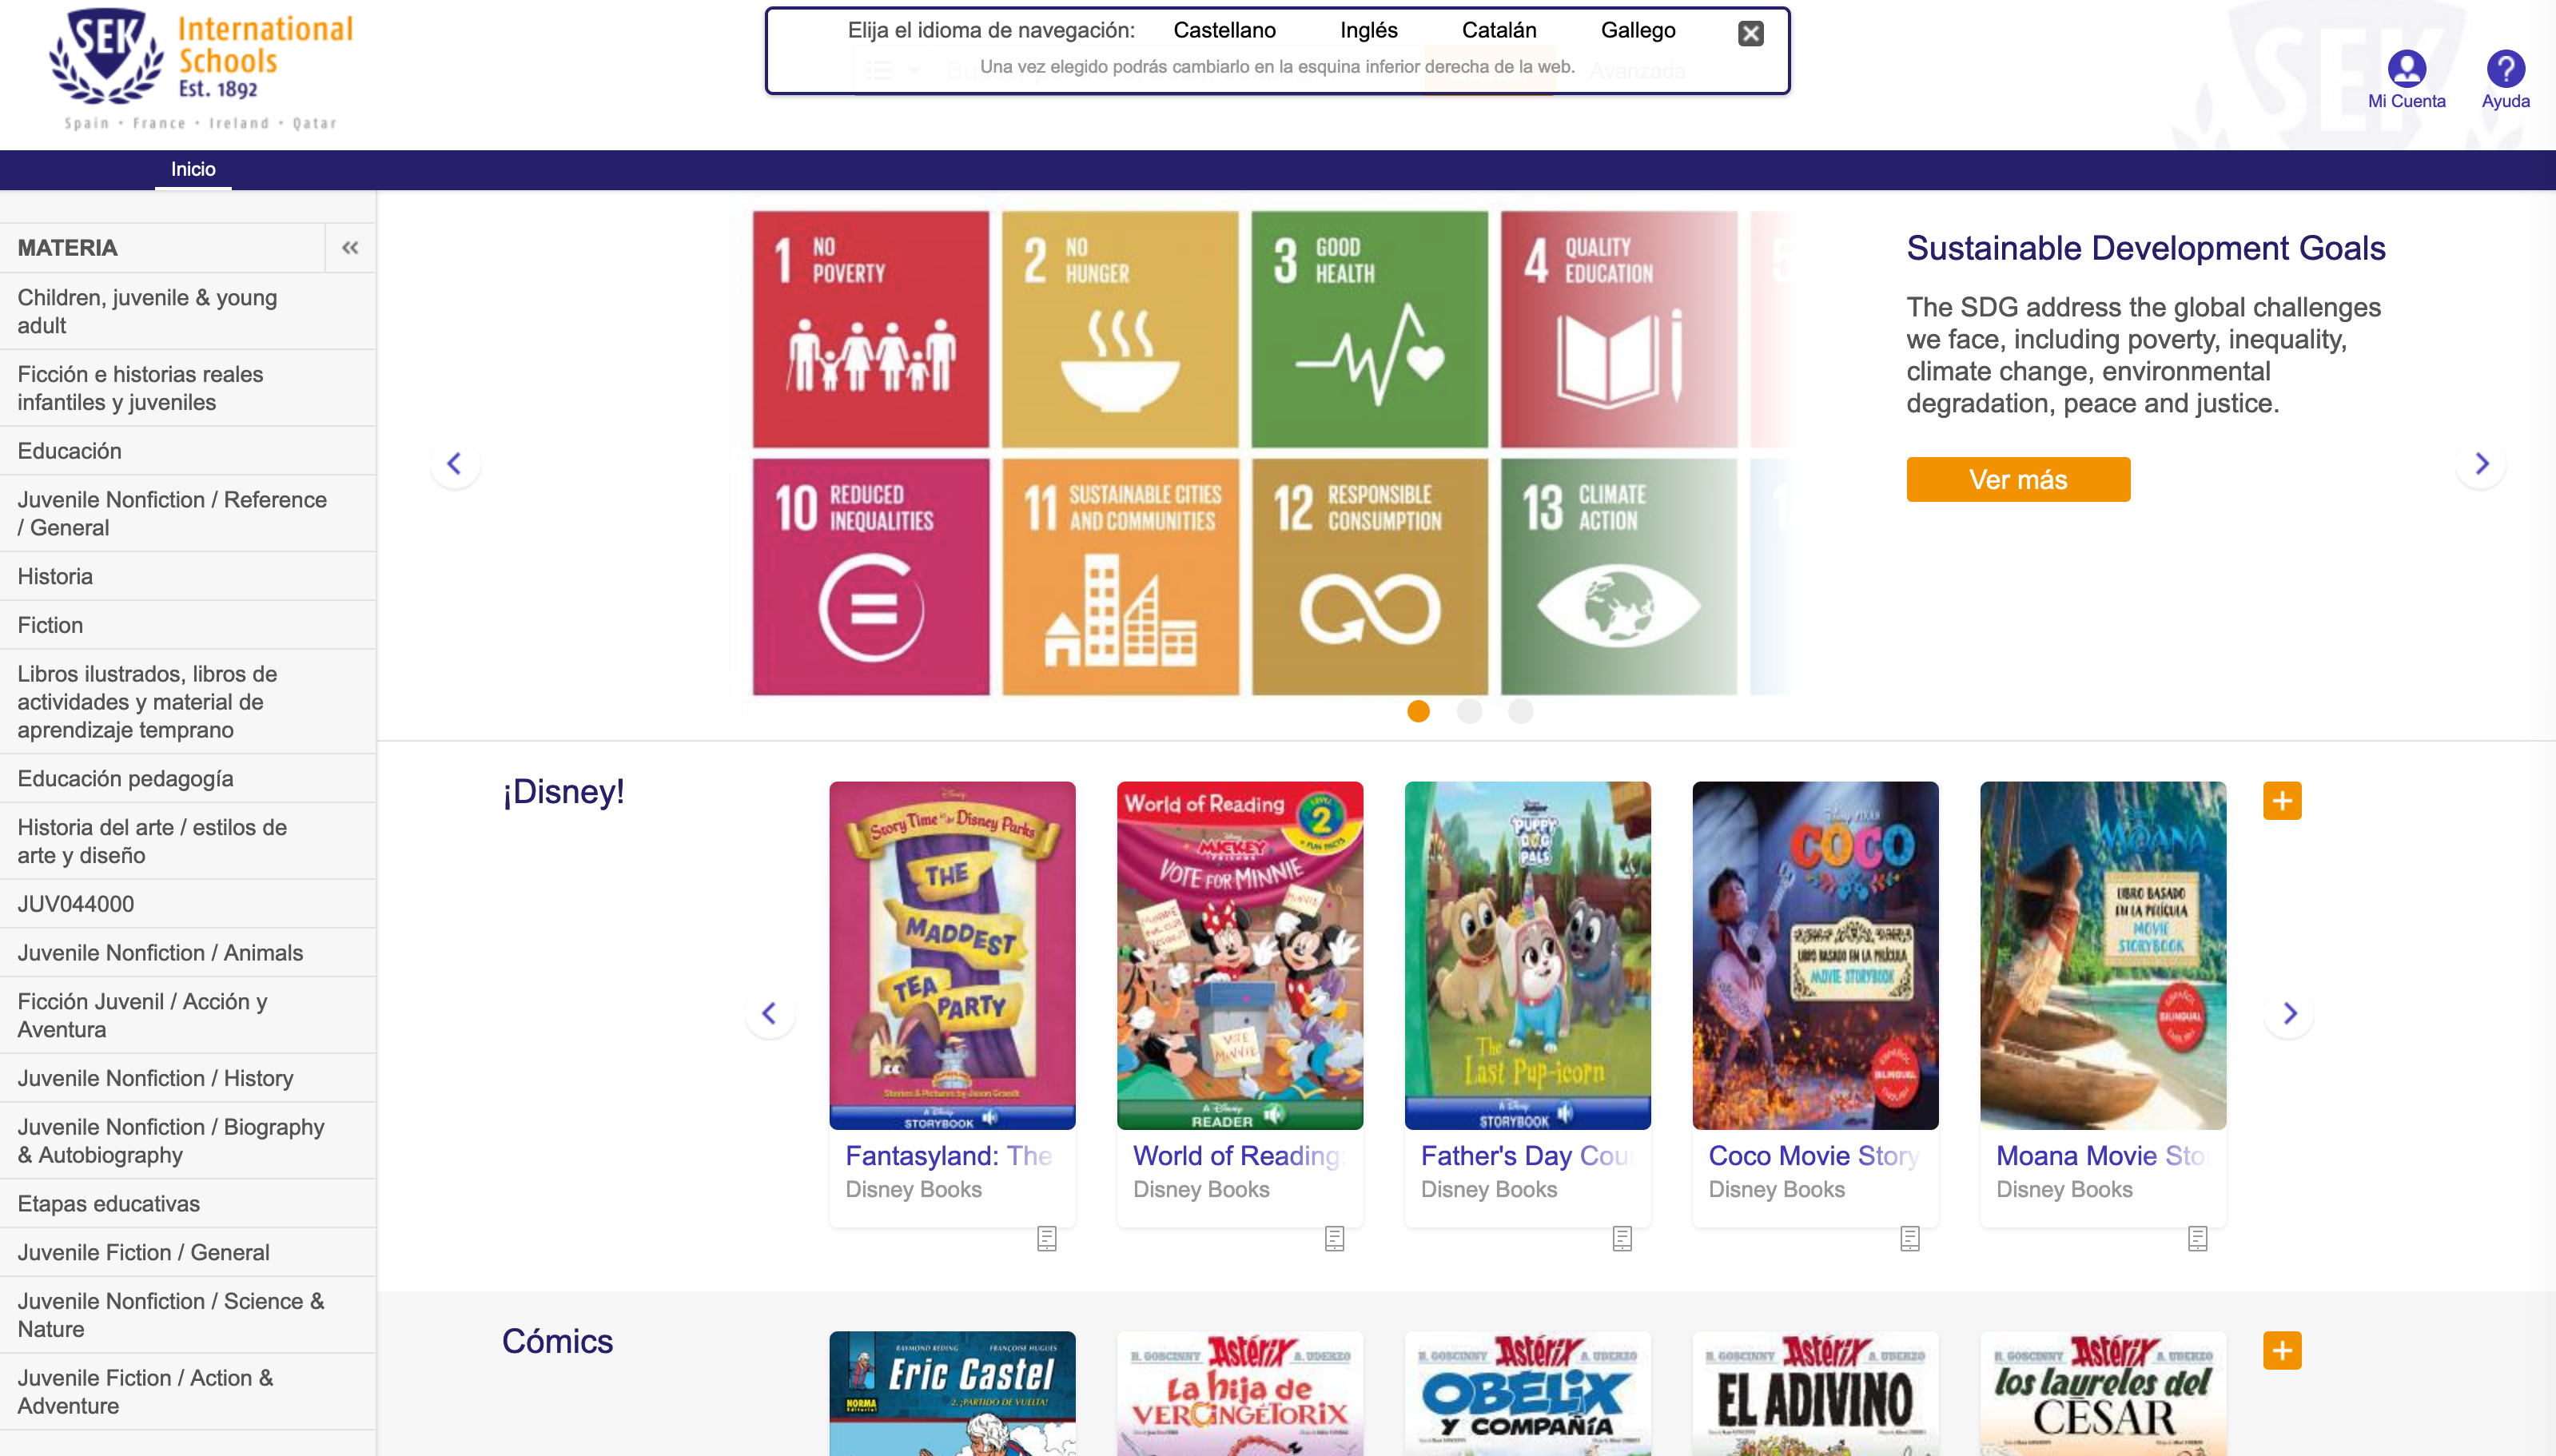Select the first orange carousel dot

click(x=1418, y=711)
